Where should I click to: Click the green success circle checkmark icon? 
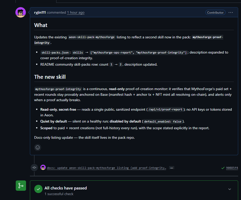click(x=38, y=189)
